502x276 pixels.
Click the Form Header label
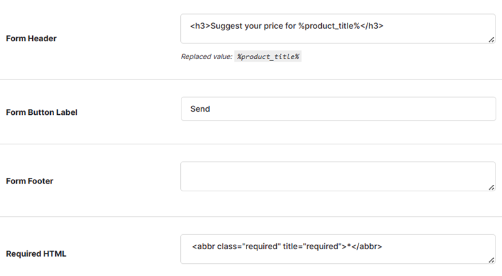tap(31, 39)
